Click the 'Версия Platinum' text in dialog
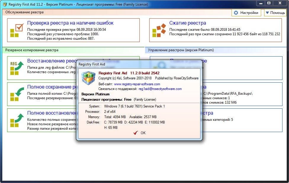Image resolution: width=289 pixels, height=183 pixels. [x=95, y=94]
